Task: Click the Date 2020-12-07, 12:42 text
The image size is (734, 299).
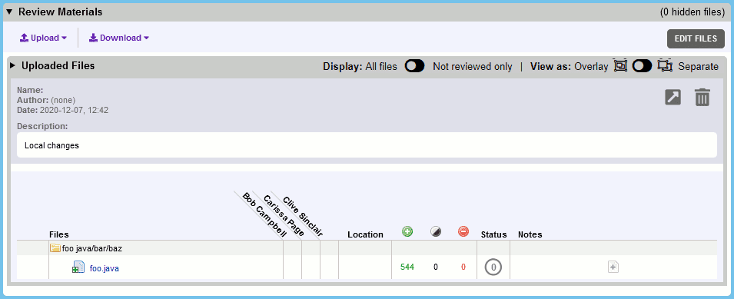Action: click(63, 110)
